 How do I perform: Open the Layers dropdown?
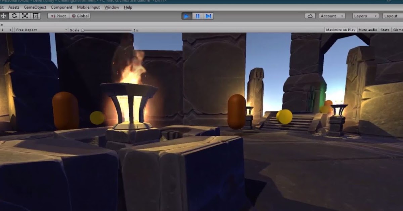pos(365,16)
